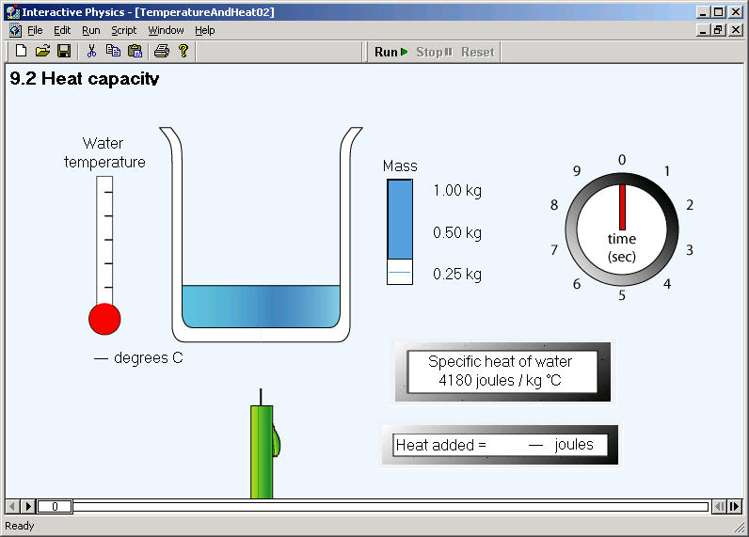Click the frame counter field showing 0
This screenshot has height=537, width=749.
55,507
